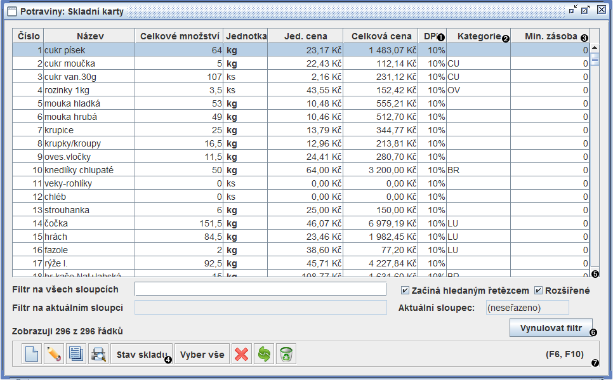
Task: Uncheck the 'Rozšířené' checkbox
Action: pos(539,291)
